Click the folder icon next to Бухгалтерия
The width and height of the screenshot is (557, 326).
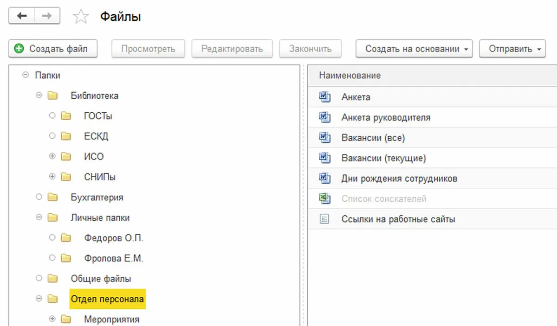(52, 198)
